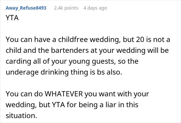The image size is (181, 123).
Task: Click the 4 days ago timestamp
Action: 95,8
